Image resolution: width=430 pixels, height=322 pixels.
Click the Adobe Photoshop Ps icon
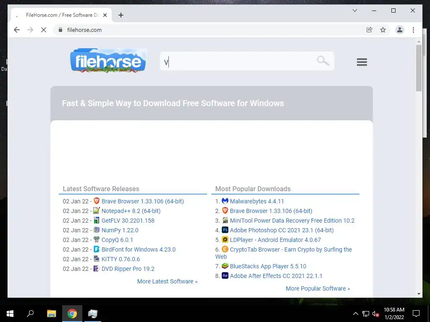(225, 230)
